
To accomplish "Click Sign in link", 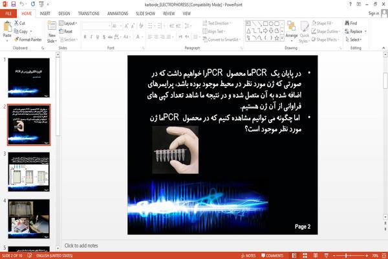I will click(373, 14).
